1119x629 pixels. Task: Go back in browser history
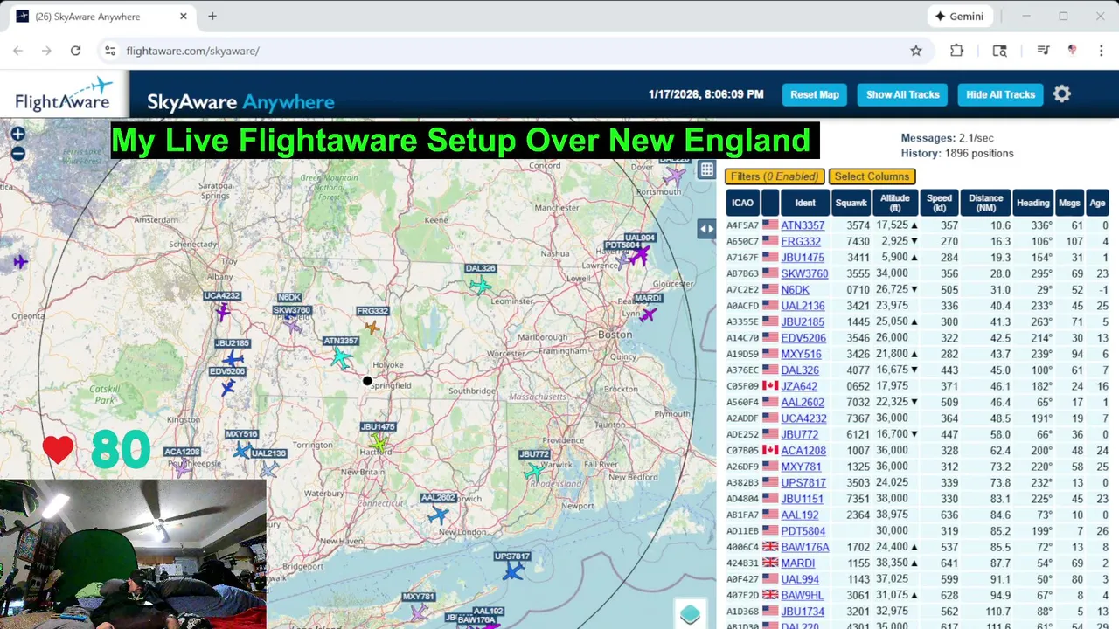[17, 51]
